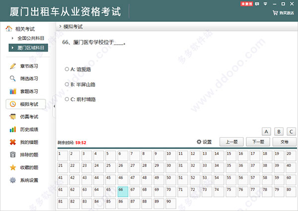The height and width of the screenshot is (211, 298).
Task: Jump to question 35 cell
Action: point(231,168)
